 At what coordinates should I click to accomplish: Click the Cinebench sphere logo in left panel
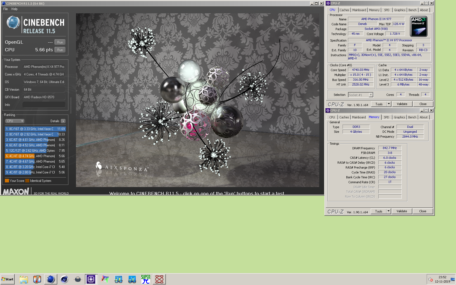tap(13, 23)
